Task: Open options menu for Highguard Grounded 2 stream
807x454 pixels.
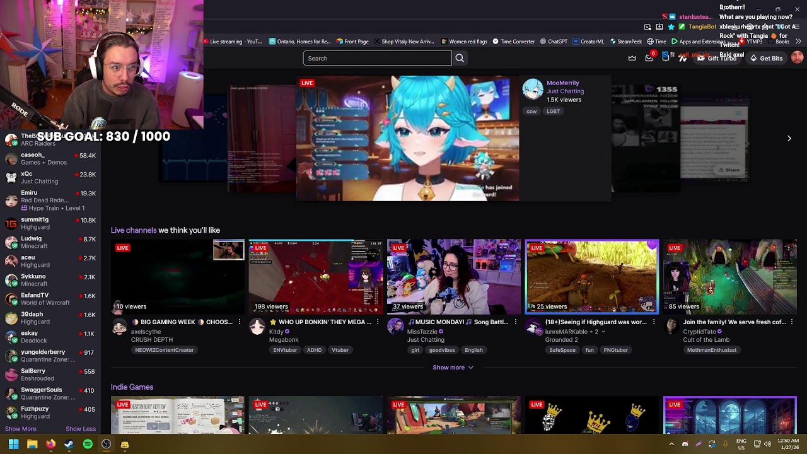Action: [x=654, y=322]
